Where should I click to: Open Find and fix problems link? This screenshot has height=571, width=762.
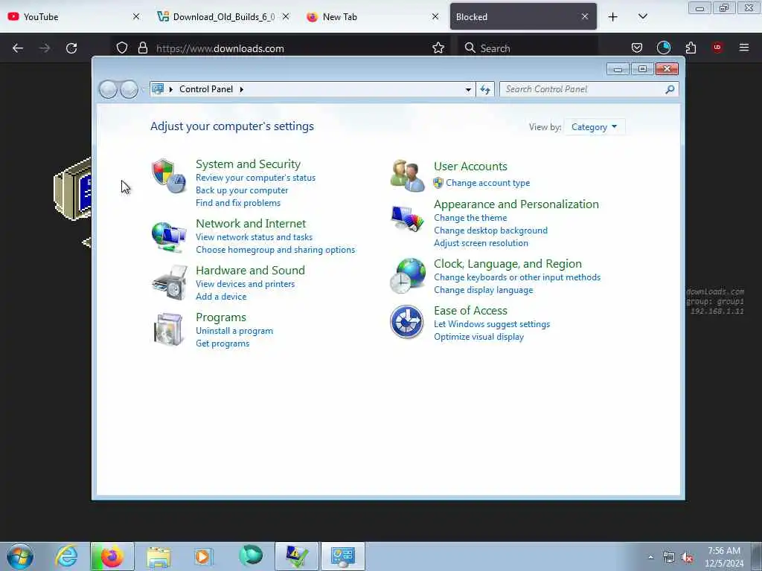coord(238,203)
